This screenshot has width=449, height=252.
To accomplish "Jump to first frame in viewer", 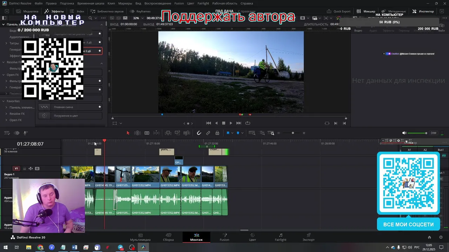I will (x=208, y=123).
